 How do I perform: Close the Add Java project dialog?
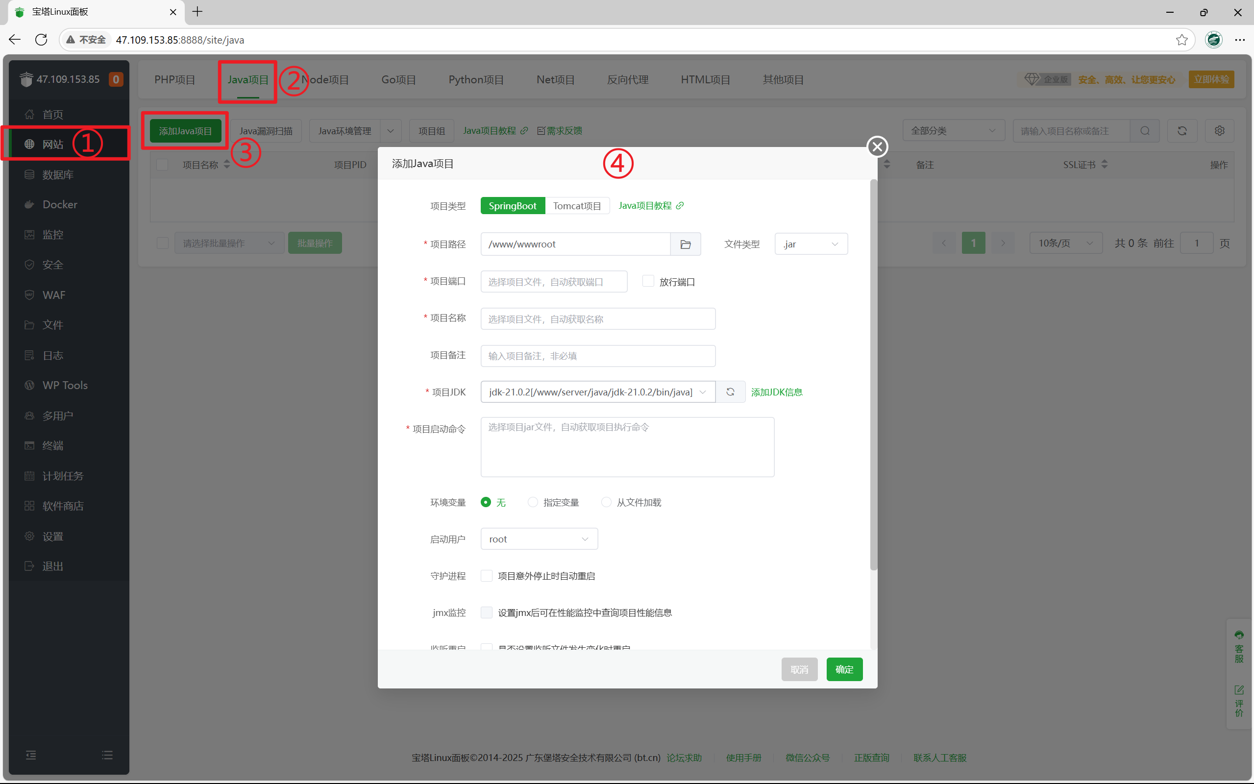[x=877, y=147]
